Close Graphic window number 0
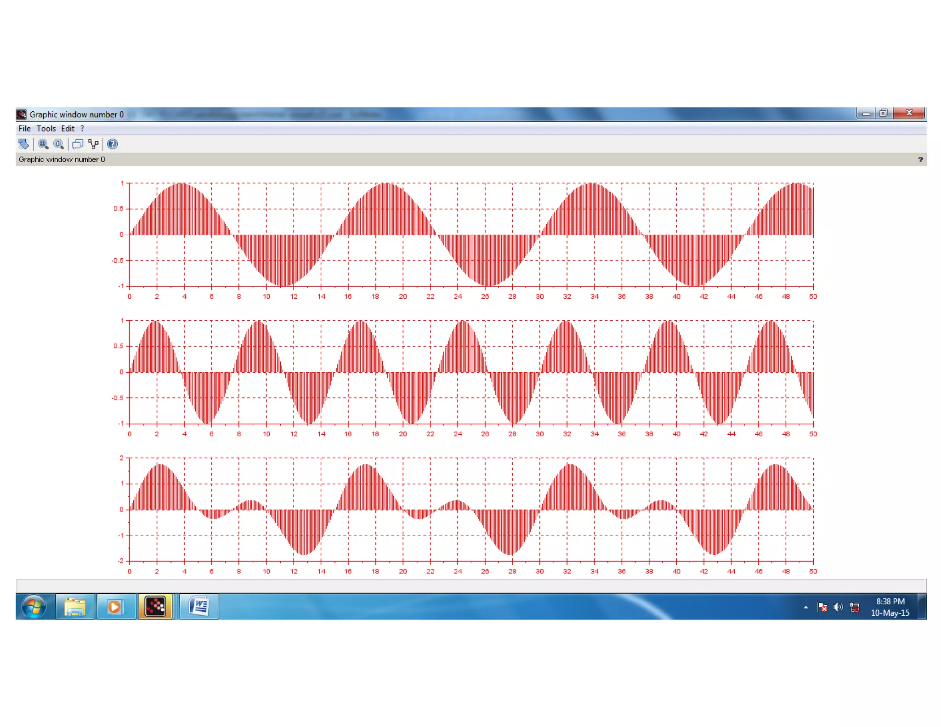Screen dimensions: 941x727 [x=909, y=114]
